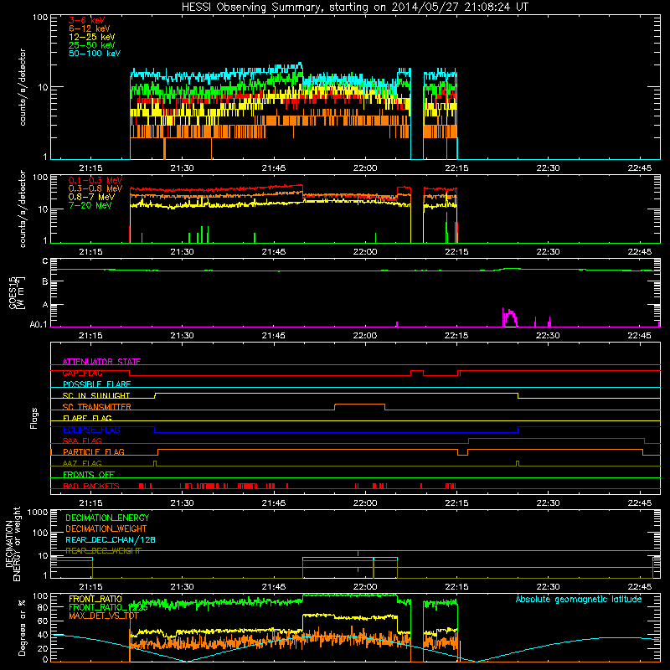Select the REAR_DEC_WEIGHT legend label
Screen dimensions: 670x670
point(103,551)
